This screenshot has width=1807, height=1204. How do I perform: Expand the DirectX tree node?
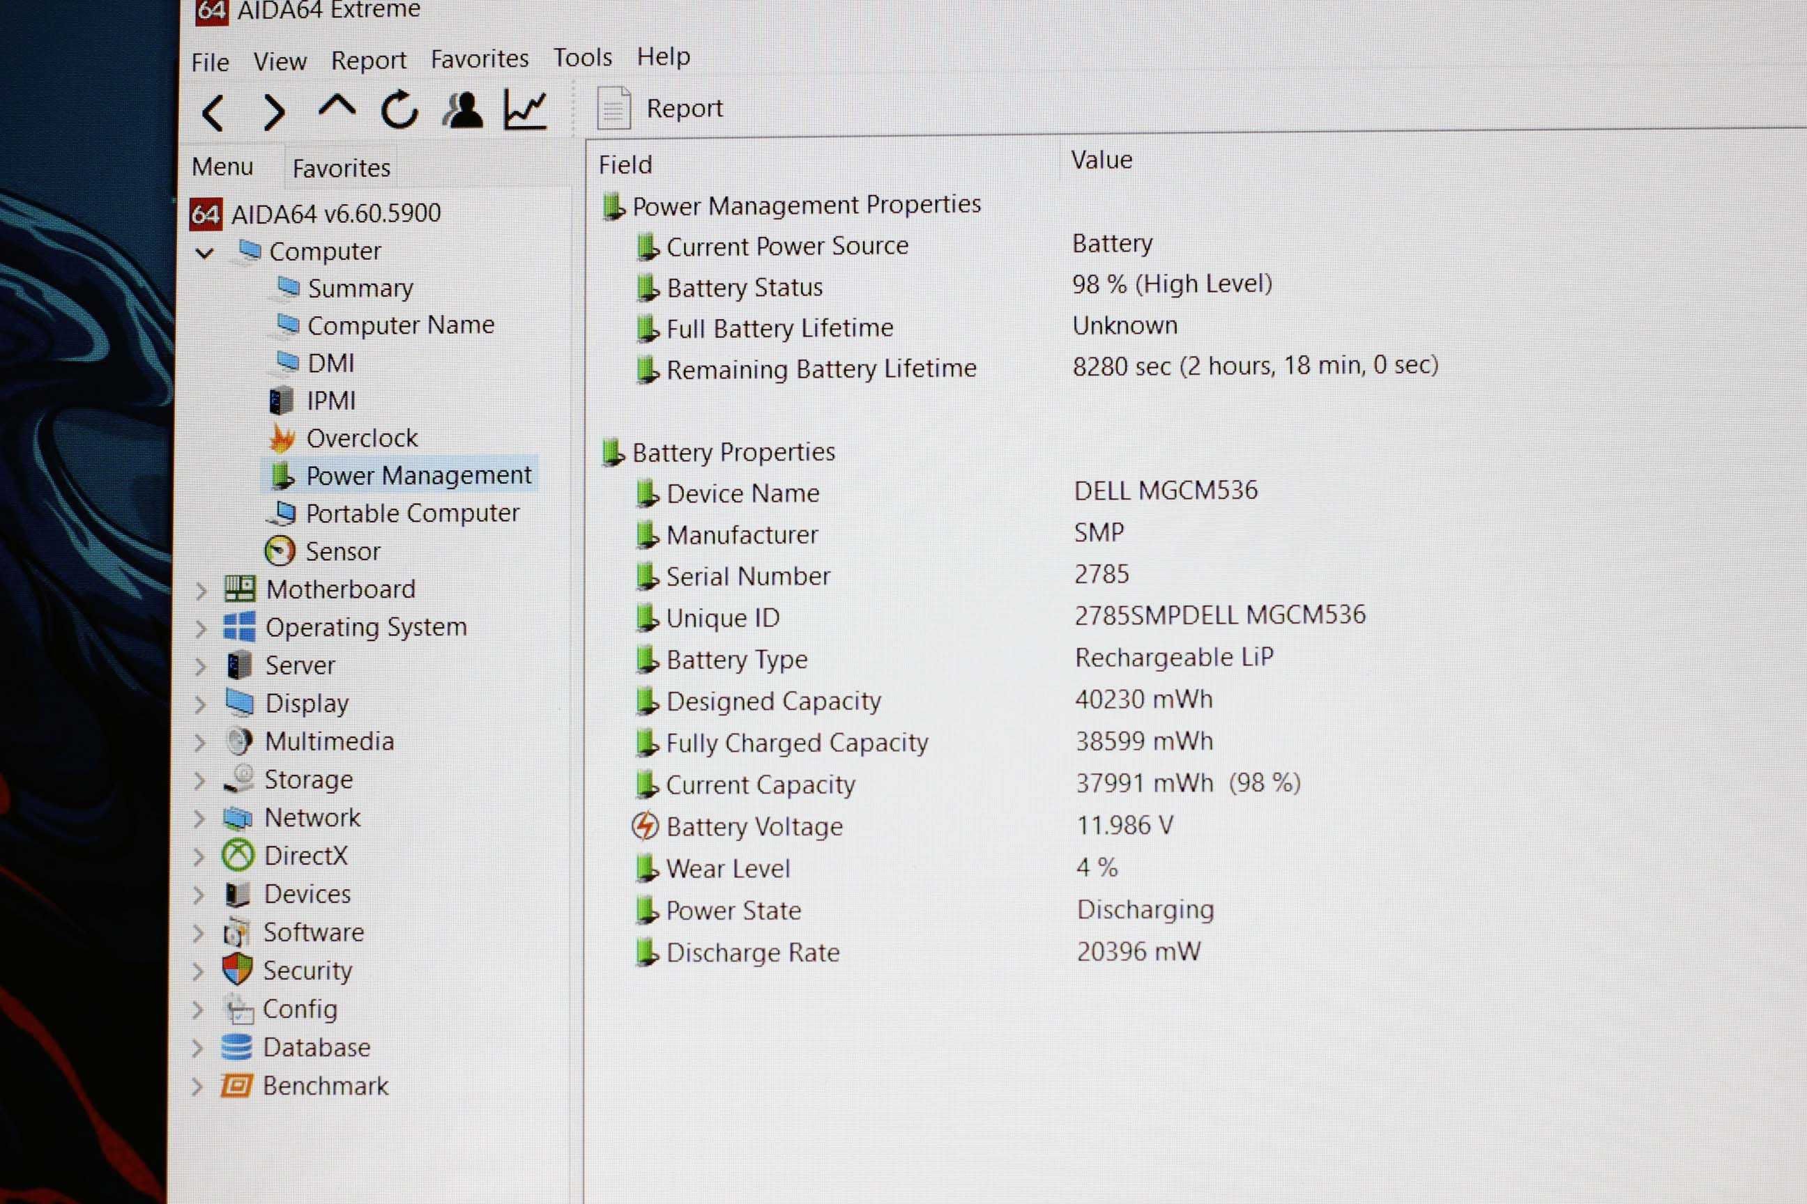click(x=199, y=857)
